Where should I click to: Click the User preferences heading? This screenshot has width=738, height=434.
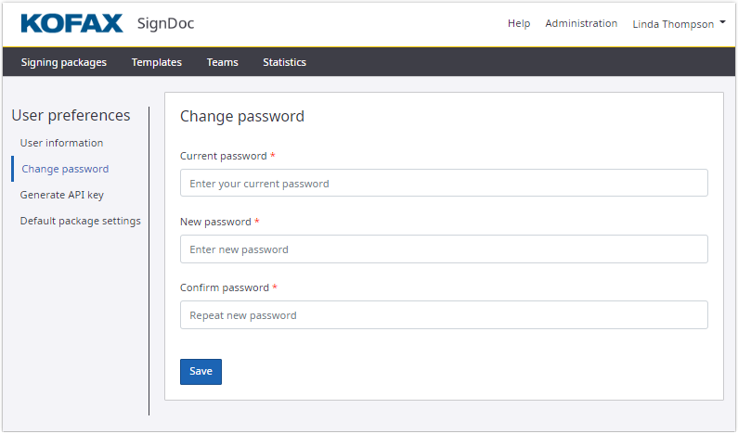point(71,115)
